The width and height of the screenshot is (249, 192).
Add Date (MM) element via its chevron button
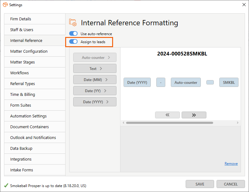[x=95, y=80]
